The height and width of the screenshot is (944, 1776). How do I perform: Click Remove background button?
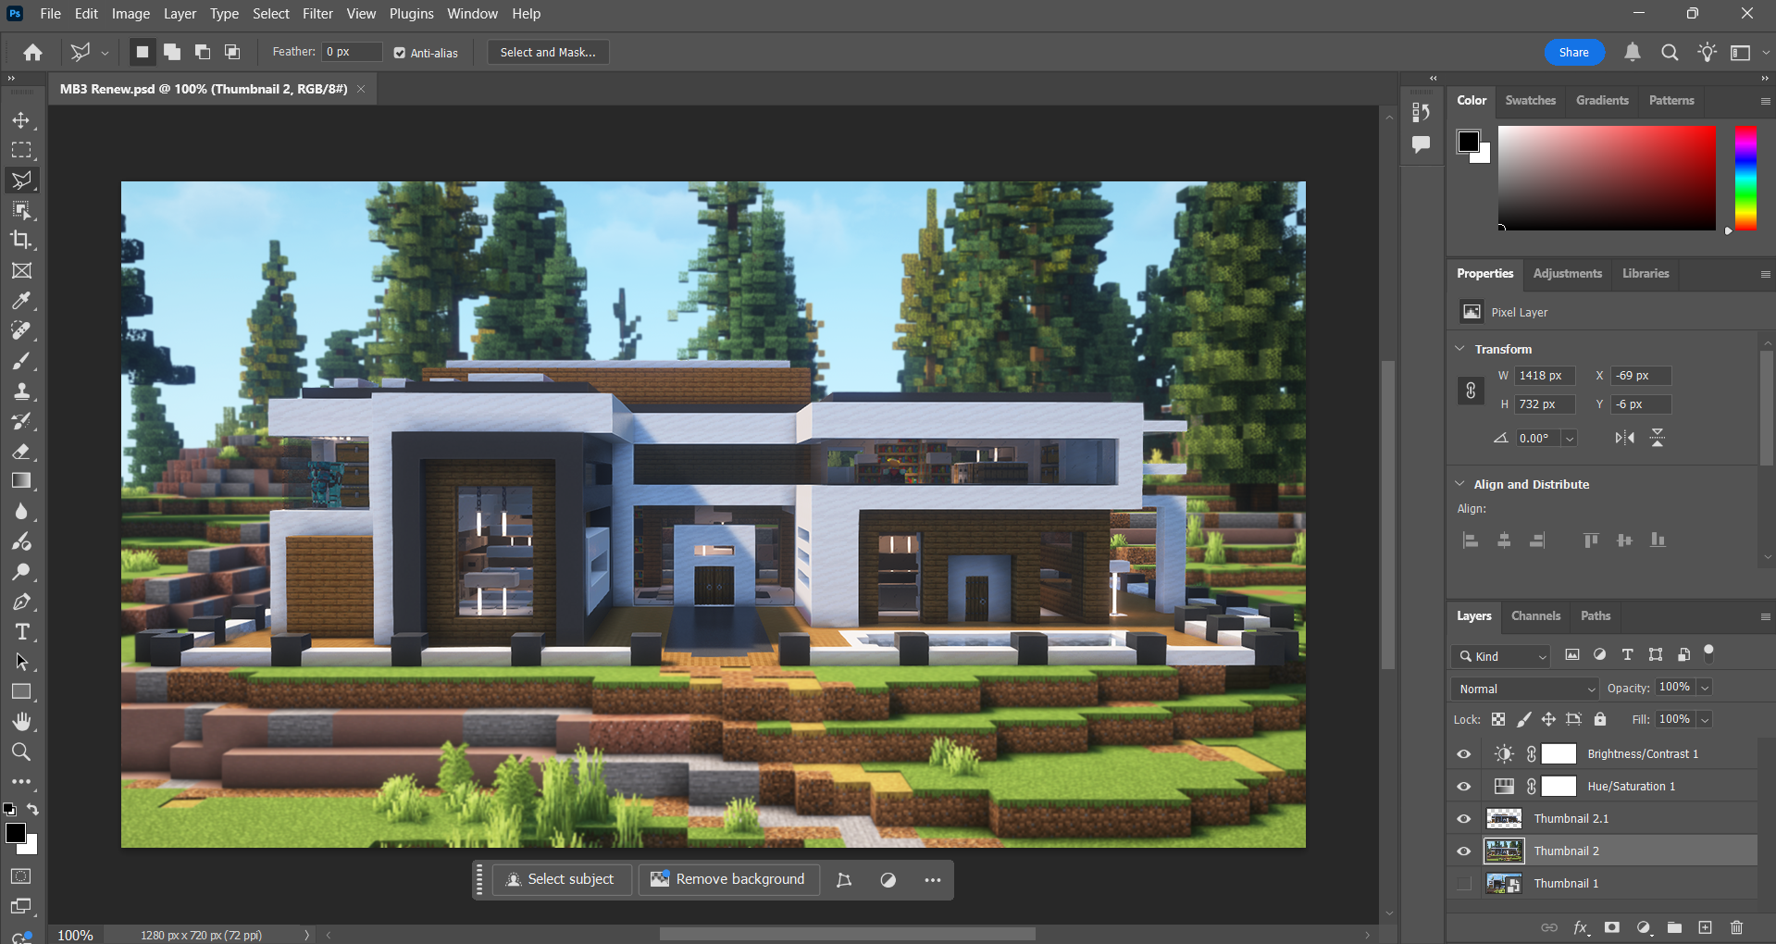pos(729,879)
